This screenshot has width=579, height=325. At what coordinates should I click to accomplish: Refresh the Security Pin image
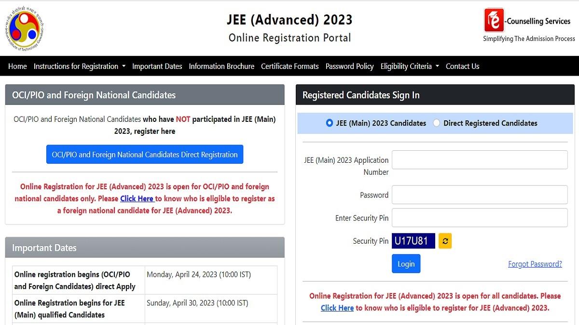coord(444,241)
